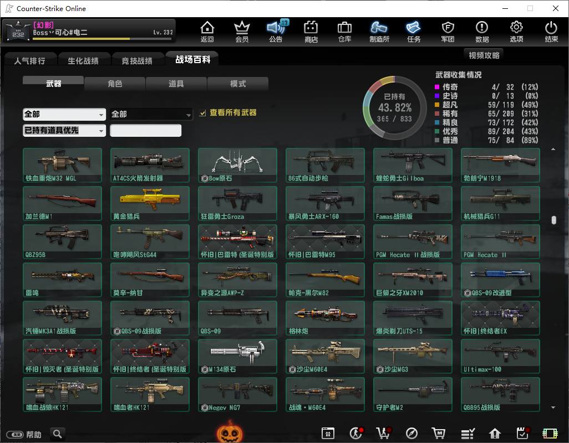Viewport: 569px width, 443px height.
Task: Open the 商店 shop icon
Action: click(311, 28)
